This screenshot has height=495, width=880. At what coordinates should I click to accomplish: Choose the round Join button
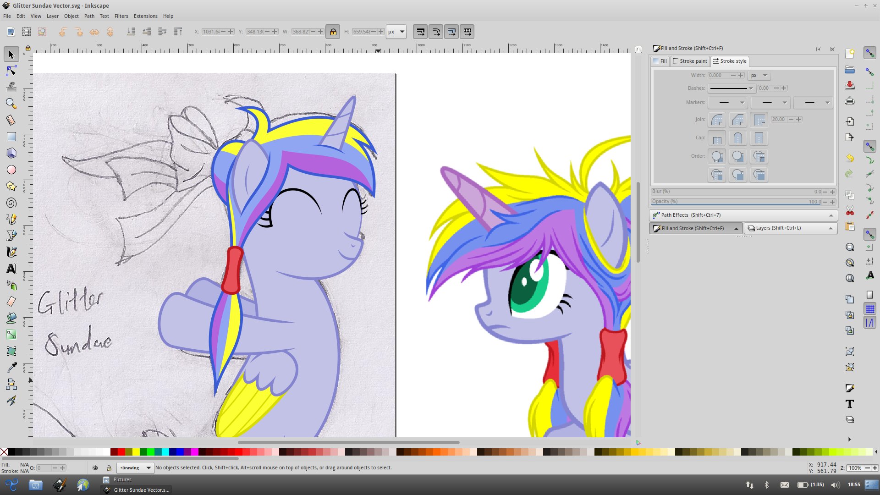click(x=717, y=120)
